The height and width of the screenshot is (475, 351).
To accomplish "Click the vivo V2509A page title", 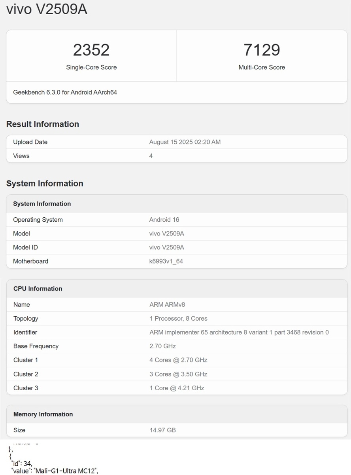I will [x=47, y=9].
